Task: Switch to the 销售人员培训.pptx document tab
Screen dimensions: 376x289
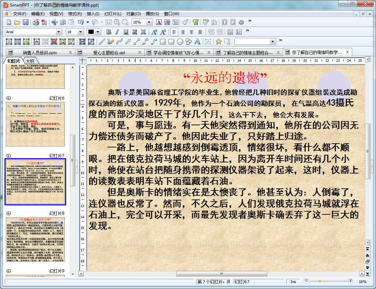Action: pos(40,53)
